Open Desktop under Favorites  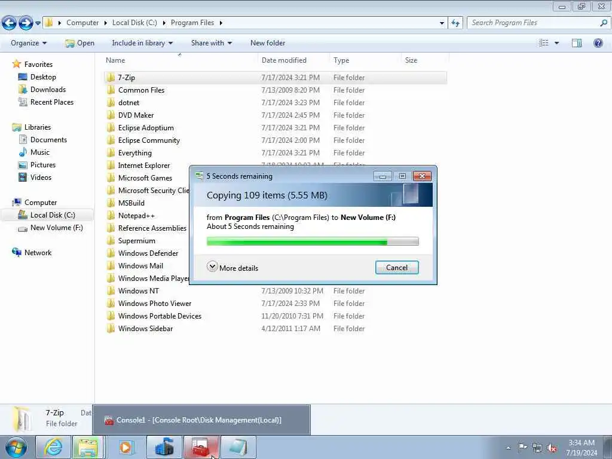43,77
